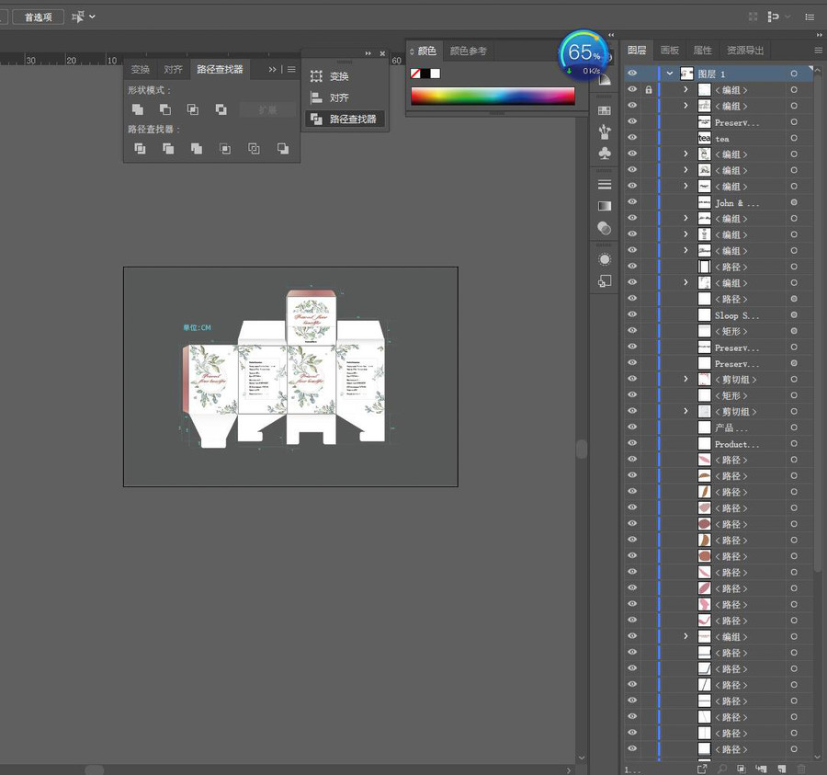The height and width of the screenshot is (775, 827).
Task: Switch to the 对齐 tab in Pathfinder panel
Action: click(x=173, y=69)
